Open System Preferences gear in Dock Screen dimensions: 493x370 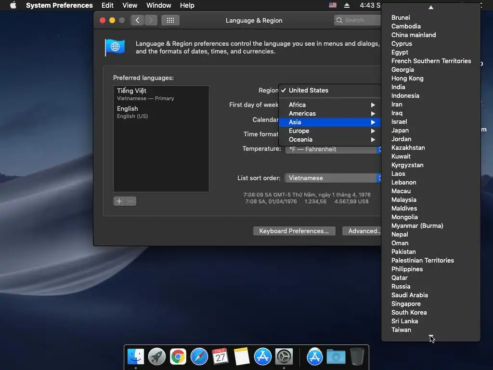tap(284, 357)
